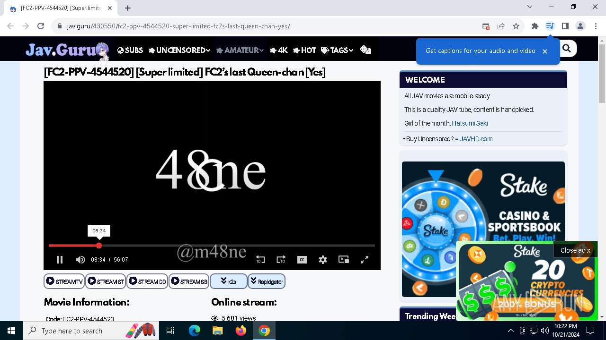Click the Stake Casino & Sportsbook banner

pyautogui.click(x=483, y=202)
